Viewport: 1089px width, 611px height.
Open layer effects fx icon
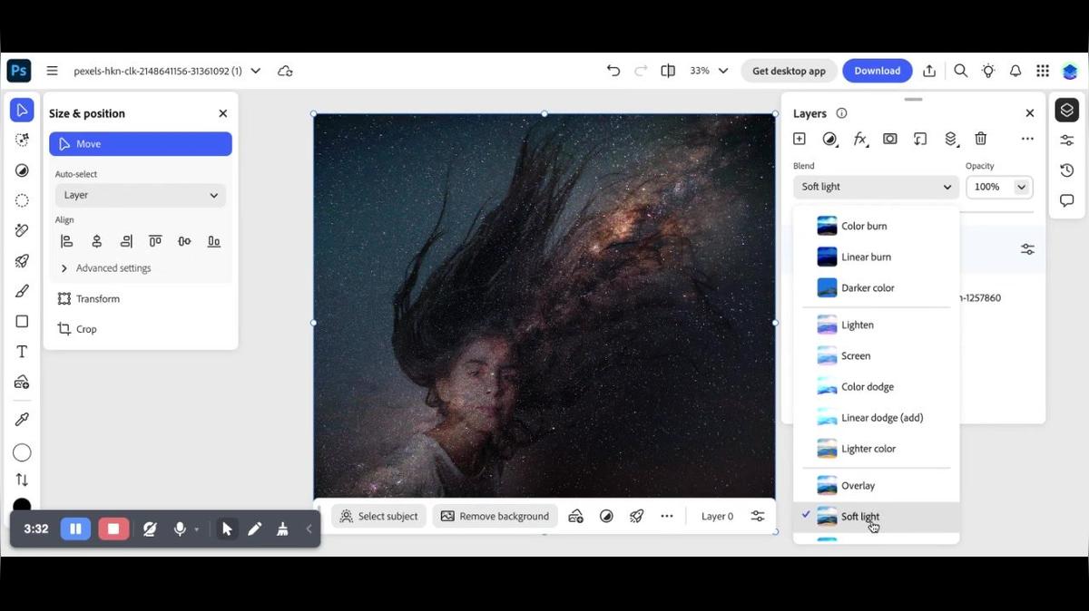point(860,139)
